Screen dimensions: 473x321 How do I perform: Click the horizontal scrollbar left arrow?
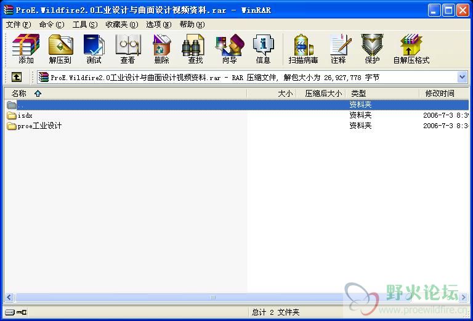[9, 298]
